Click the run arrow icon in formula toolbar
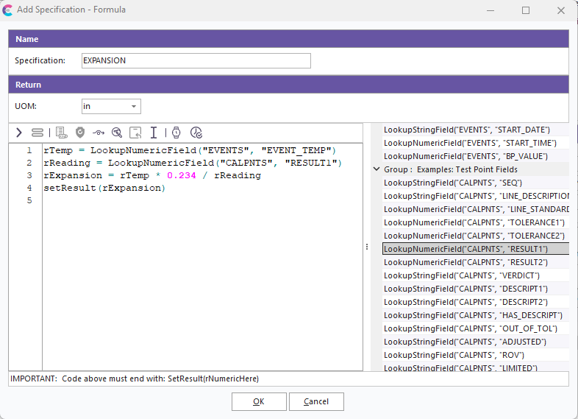This screenshot has height=419, width=578. point(19,133)
